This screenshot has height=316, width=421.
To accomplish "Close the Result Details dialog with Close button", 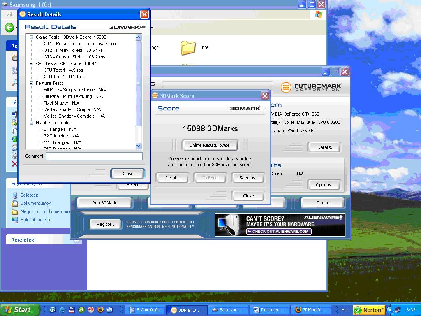I will [x=128, y=174].
